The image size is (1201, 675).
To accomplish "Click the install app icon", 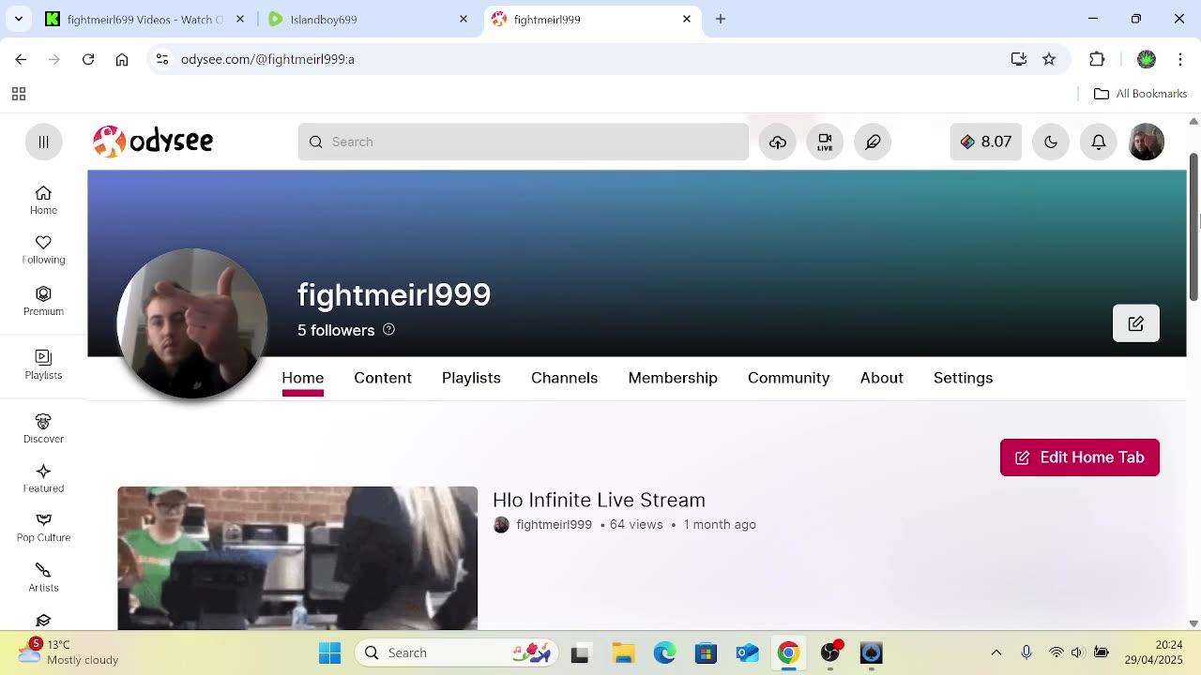I will pos(1019,59).
